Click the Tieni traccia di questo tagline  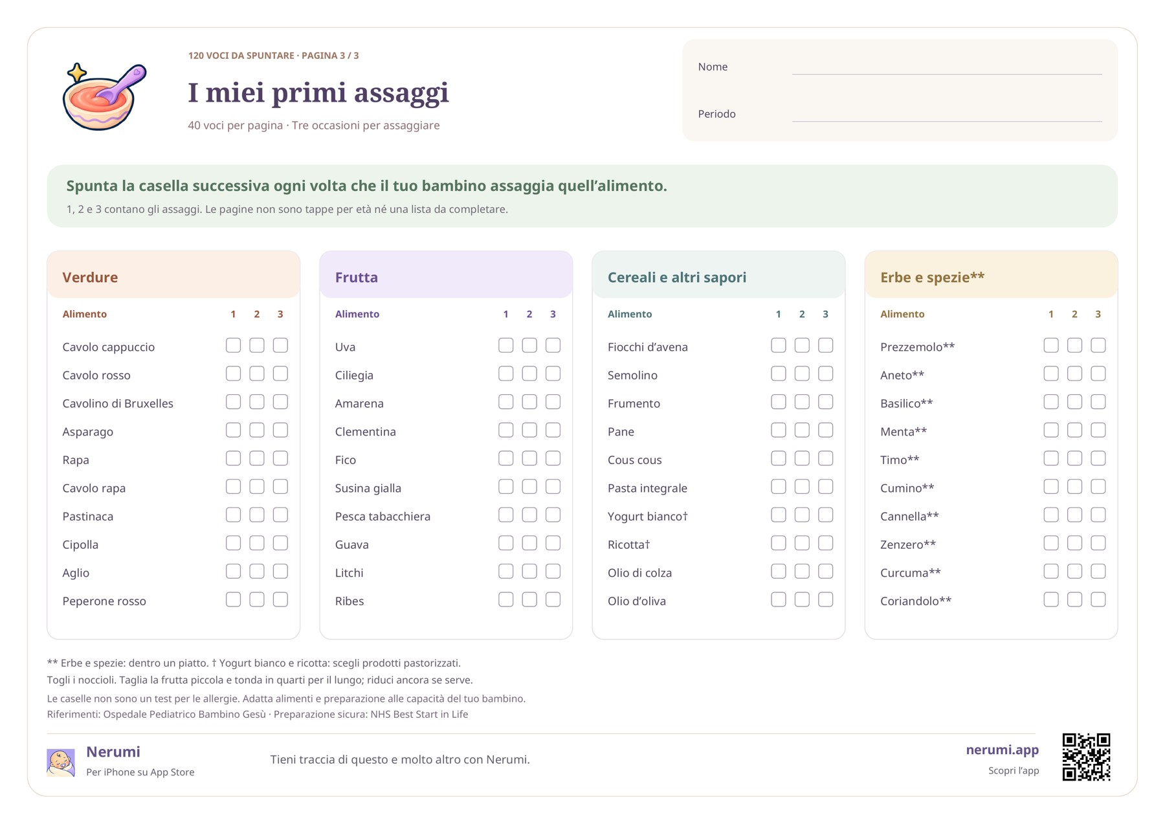click(x=400, y=759)
